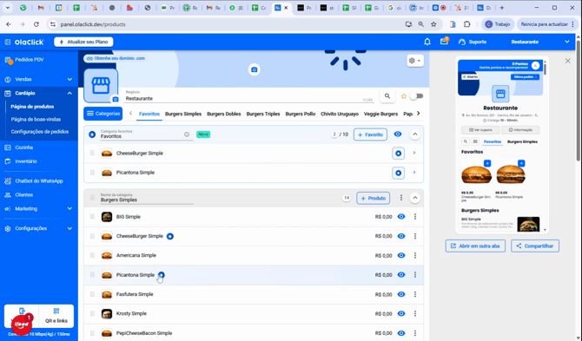The width and height of the screenshot is (582, 341).
Task: Hide Fasfutera Simple product
Action: click(x=401, y=294)
